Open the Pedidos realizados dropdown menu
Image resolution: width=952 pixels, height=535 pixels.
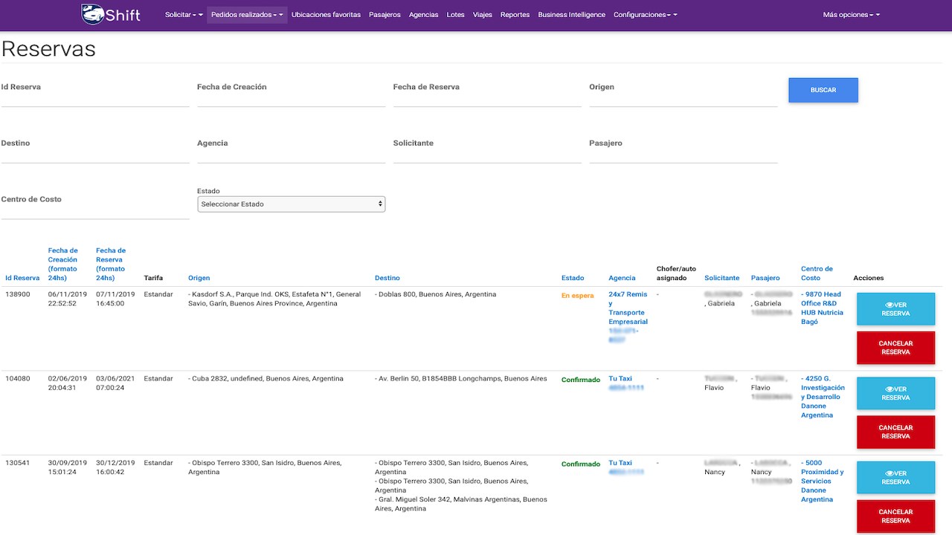coord(247,15)
